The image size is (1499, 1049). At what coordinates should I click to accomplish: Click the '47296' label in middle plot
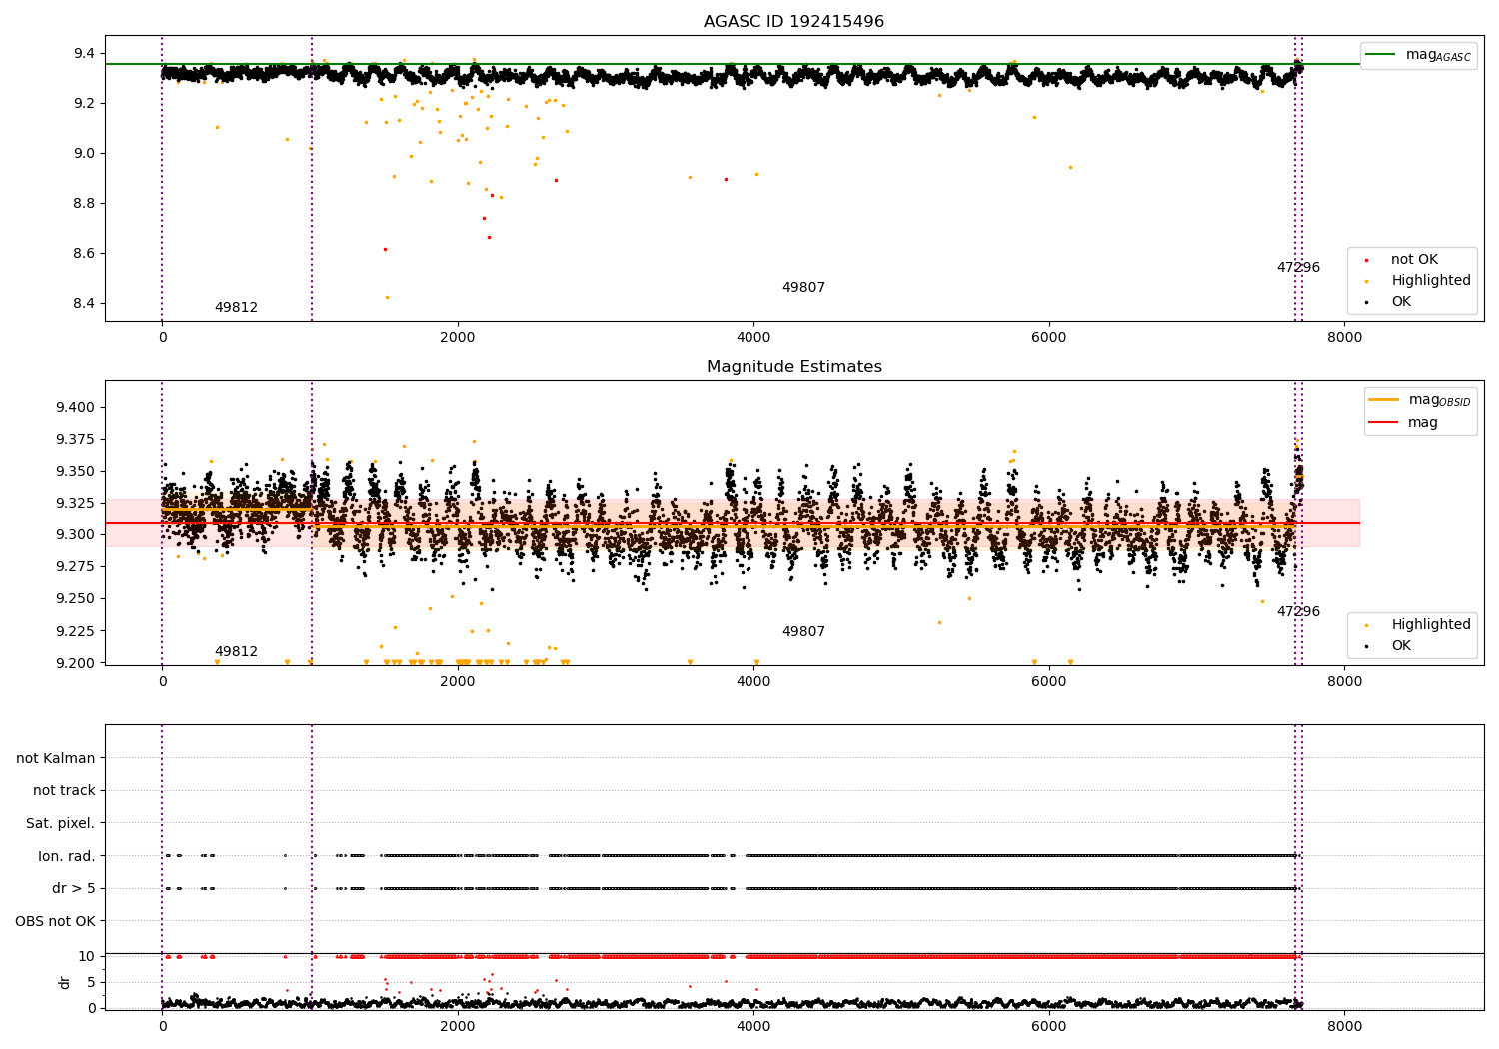coord(1298,612)
